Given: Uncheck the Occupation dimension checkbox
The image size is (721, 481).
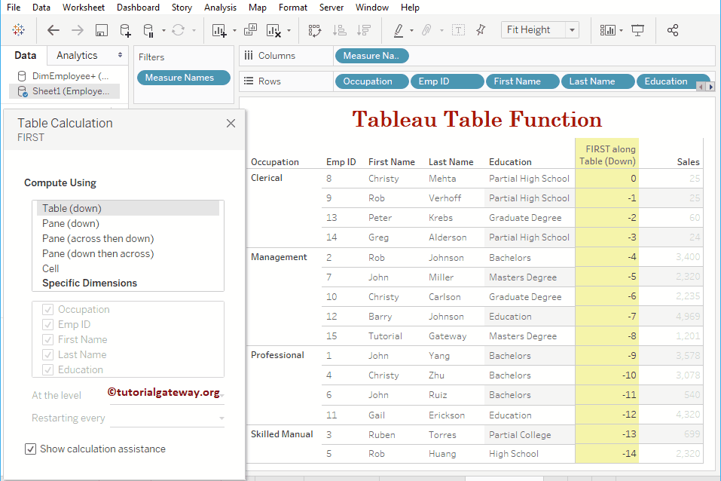Looking at the screenshot, I should coord(49,309).
